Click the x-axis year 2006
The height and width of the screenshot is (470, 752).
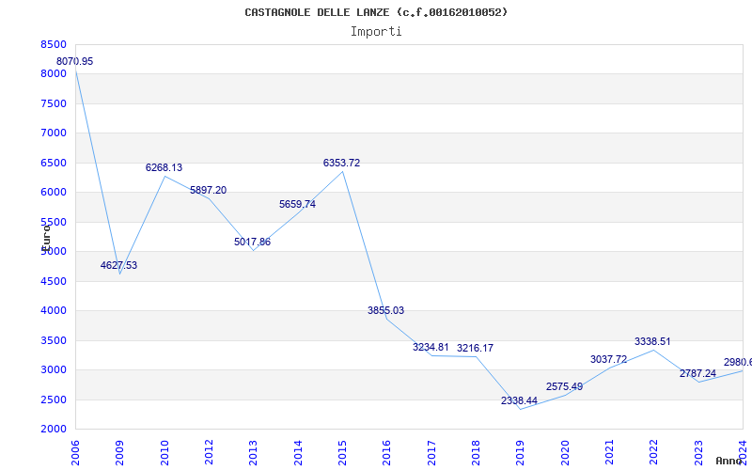pos(75,453)
